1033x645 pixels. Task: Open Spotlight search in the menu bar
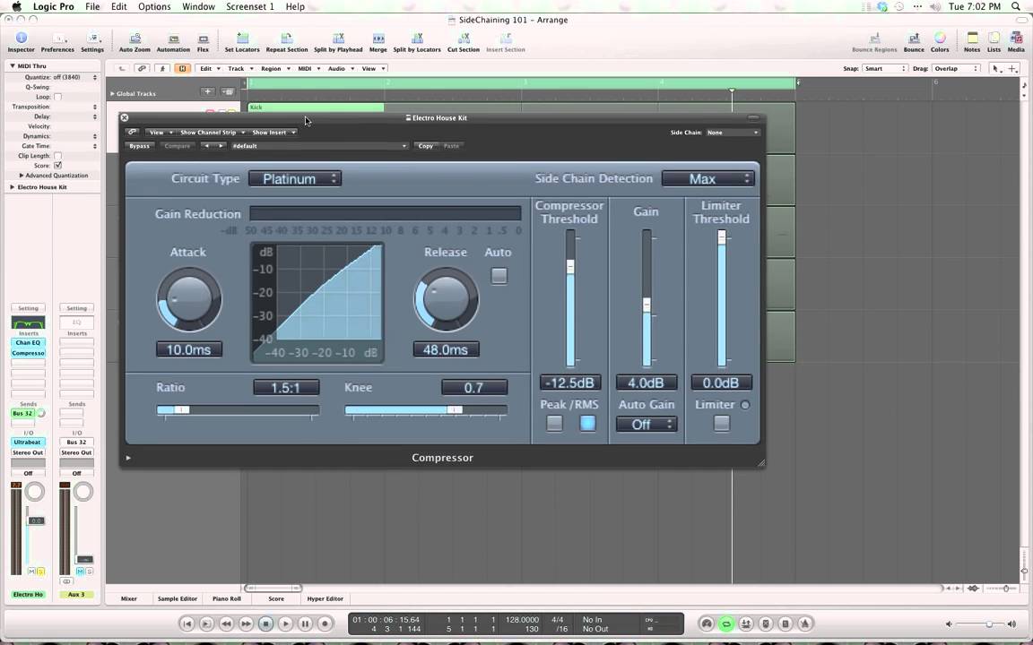tap(1016, 6)
